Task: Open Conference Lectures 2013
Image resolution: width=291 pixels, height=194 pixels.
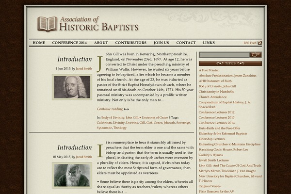Action: (217, 117)
